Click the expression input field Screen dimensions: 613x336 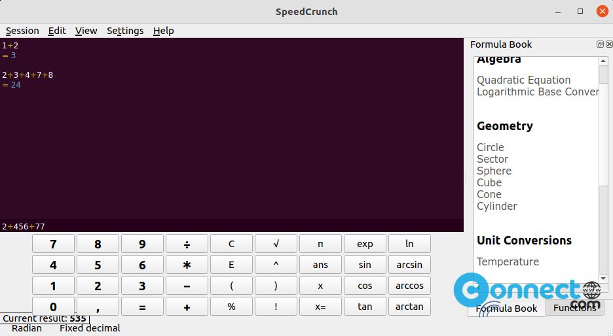point(232,226)
